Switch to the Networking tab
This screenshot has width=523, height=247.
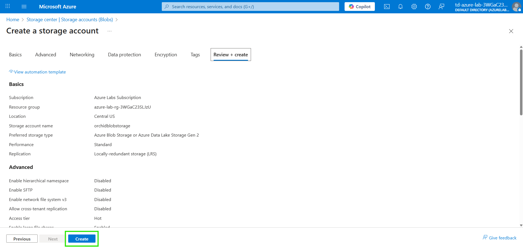[82, 55]
